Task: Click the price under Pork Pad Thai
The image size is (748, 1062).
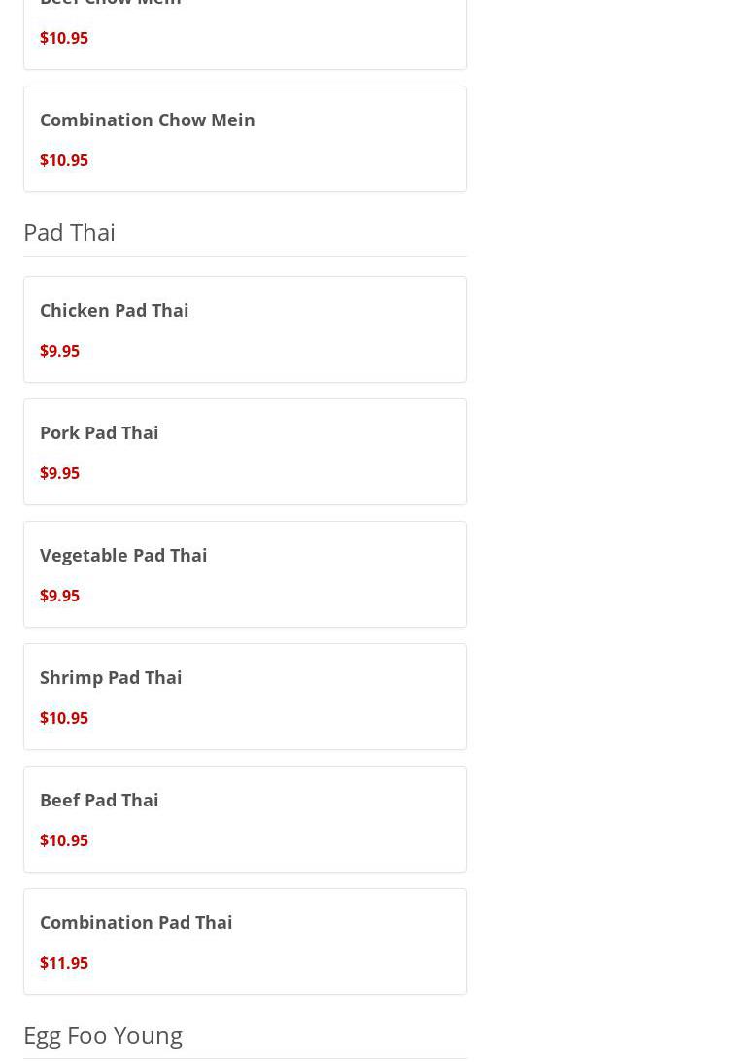Action: pos(59,473)
